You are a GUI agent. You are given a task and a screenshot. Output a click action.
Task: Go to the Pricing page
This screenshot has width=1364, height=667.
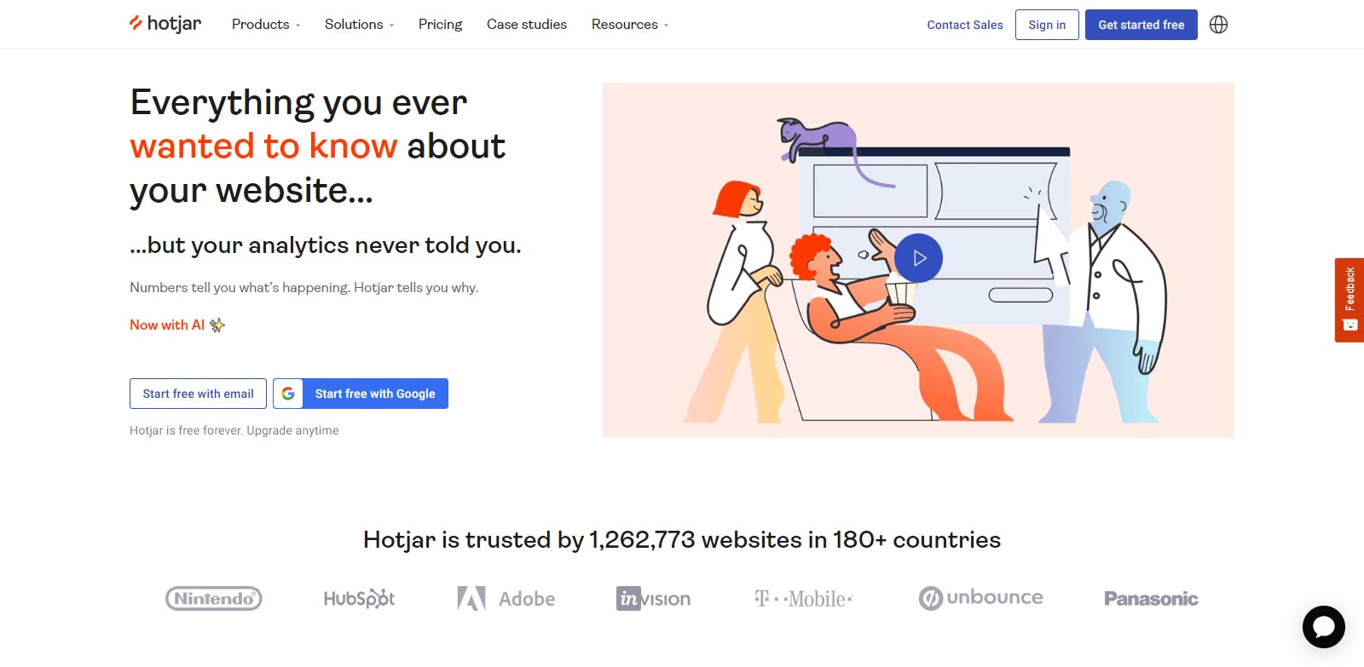(441, 25)
